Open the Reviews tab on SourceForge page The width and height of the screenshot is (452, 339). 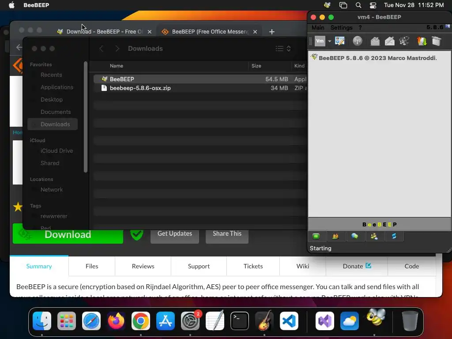tap(143, 266)
